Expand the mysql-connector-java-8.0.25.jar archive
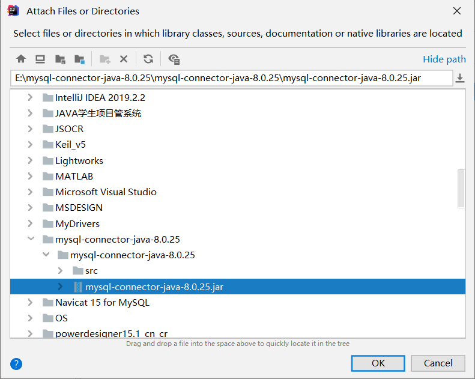475x379 pixels. [60, 287]
